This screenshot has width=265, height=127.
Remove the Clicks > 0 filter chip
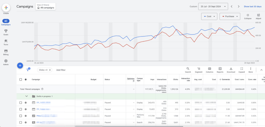[x=50, y=70]
